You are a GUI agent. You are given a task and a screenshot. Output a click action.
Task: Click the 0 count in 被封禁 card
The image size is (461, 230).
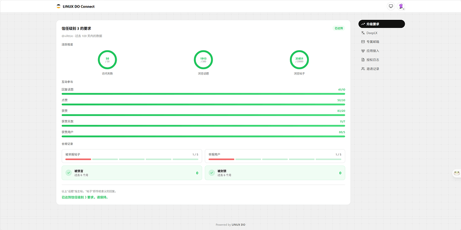(340, 173)
